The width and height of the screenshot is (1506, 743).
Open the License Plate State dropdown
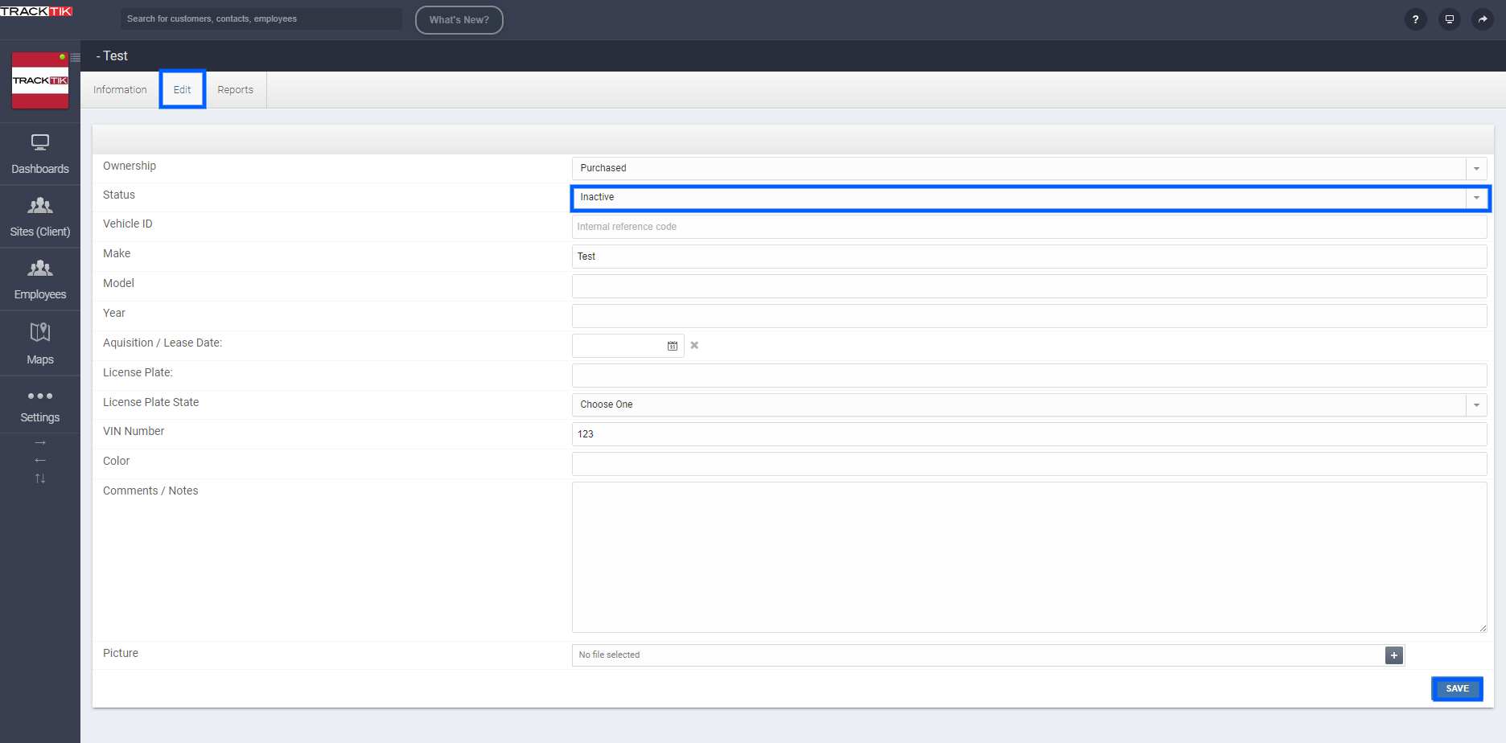1030,404
